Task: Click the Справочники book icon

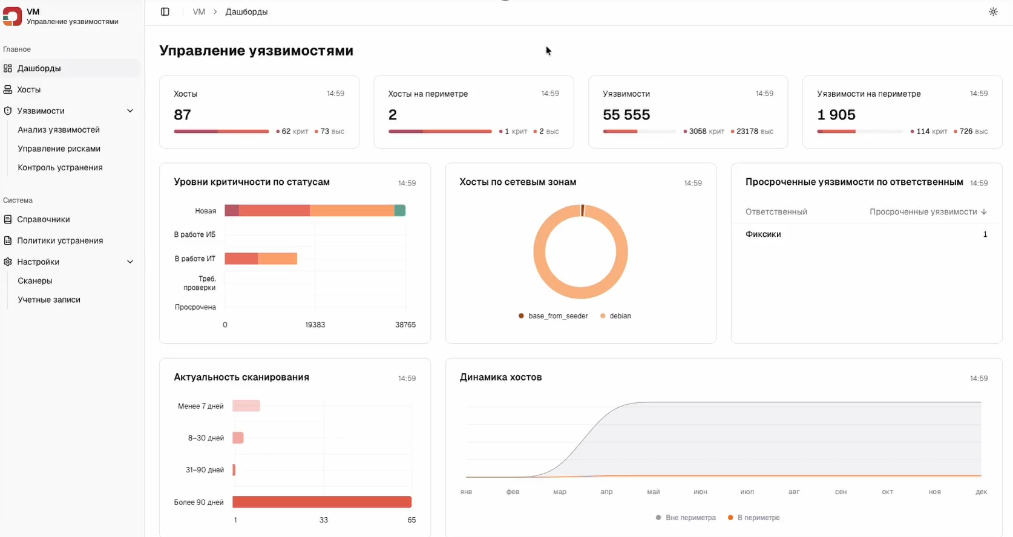Action: [8, 219]
